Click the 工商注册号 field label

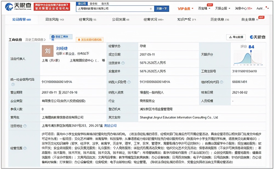click(x=208, y=71)
